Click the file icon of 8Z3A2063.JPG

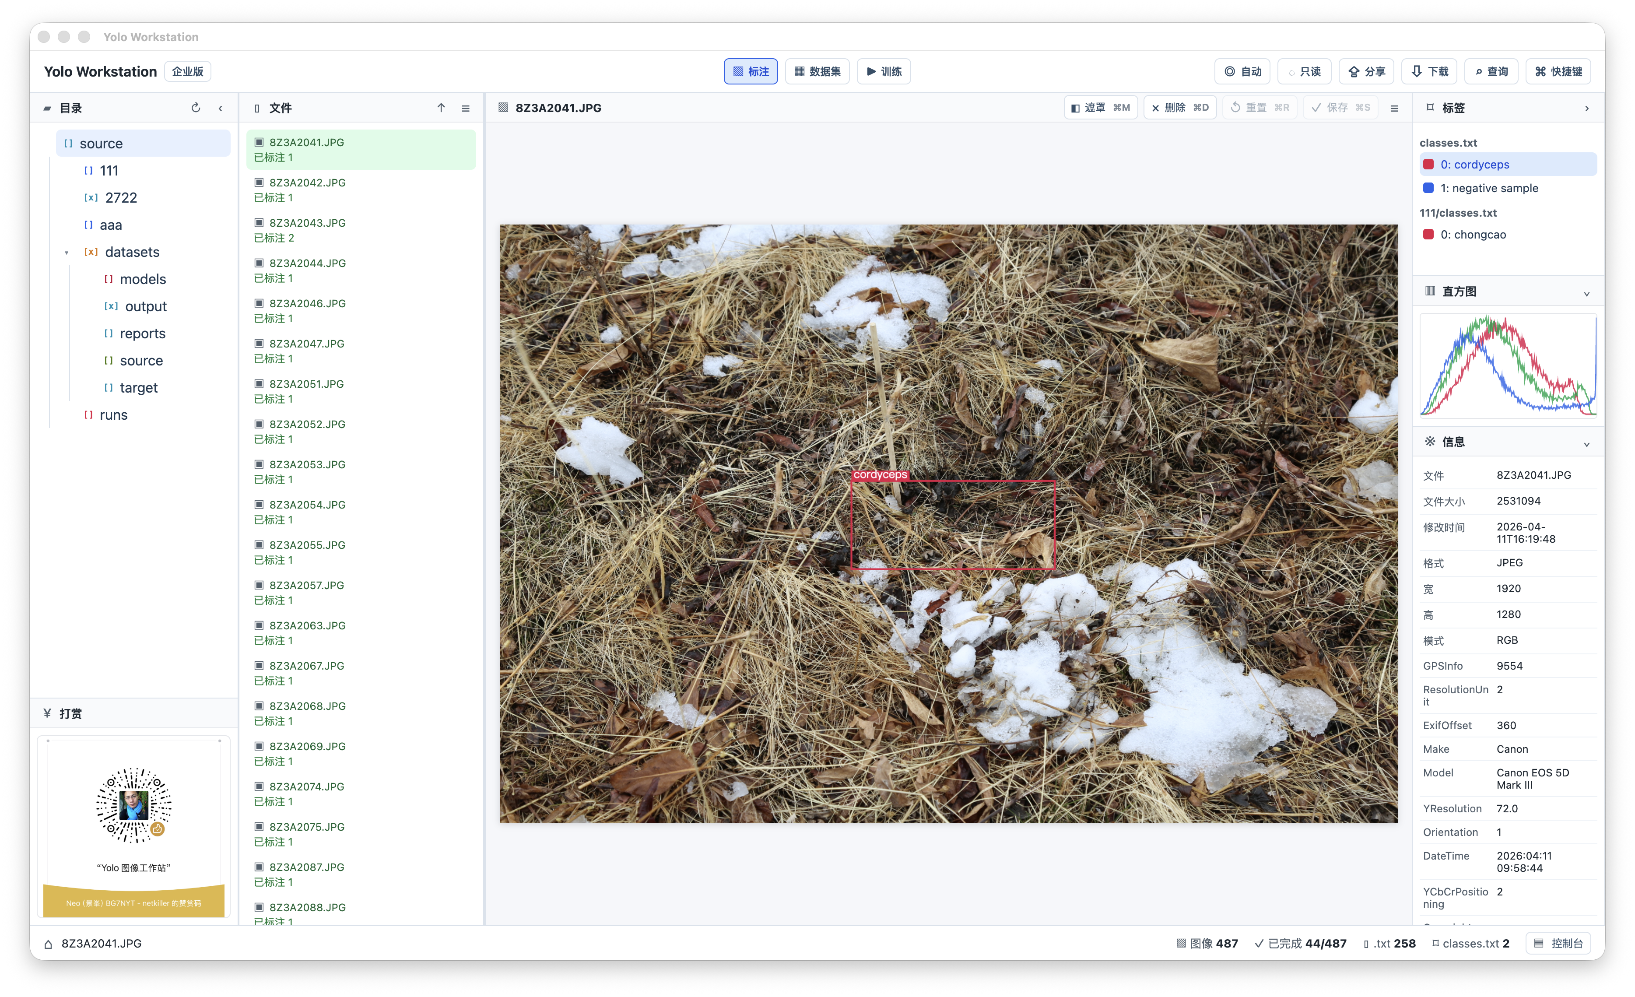[x=260, y=625]
